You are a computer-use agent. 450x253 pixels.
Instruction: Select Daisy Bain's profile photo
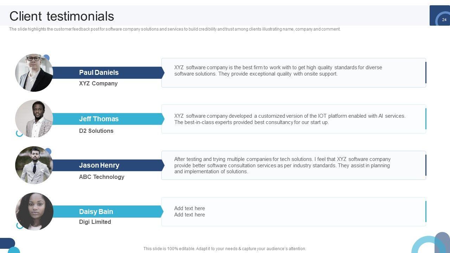tap(34, 212)
